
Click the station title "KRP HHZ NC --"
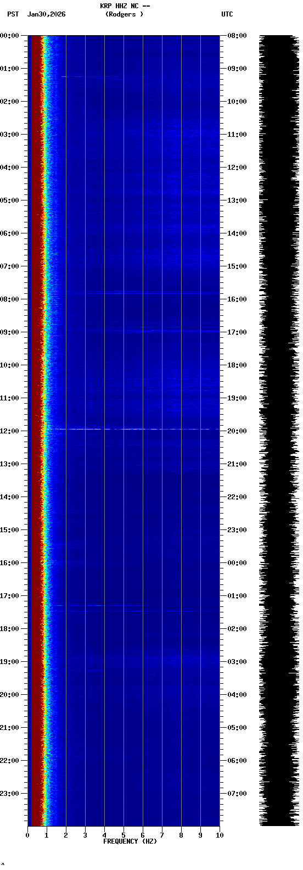click(125, 6)
